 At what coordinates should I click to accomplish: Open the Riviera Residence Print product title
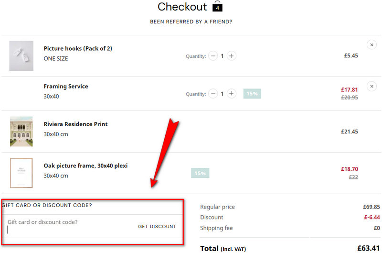tap(75, 124)
